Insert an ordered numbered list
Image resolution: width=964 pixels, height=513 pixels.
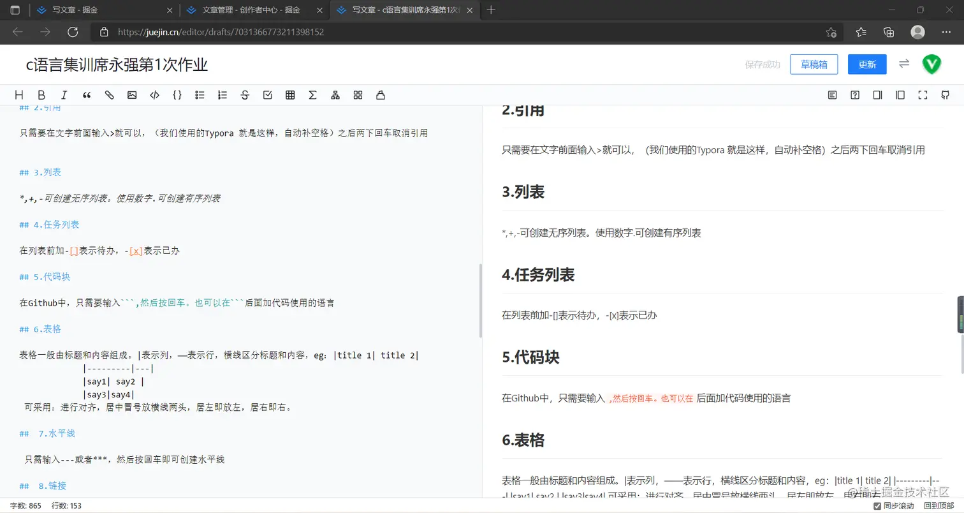coord(223,95)
